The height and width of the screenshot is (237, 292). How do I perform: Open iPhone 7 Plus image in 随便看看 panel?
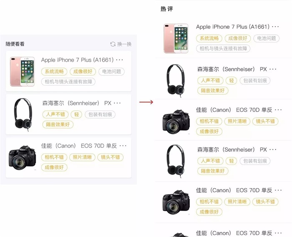[x=22, y=71]
